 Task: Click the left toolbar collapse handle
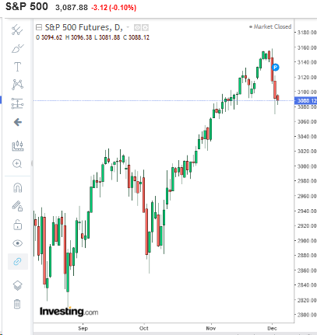[x=32, y=163]
